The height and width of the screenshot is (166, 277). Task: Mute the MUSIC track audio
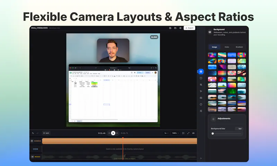[x=32, y=157]
